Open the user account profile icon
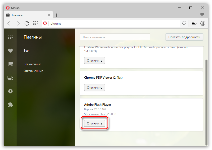 click(x=203, y=24)
